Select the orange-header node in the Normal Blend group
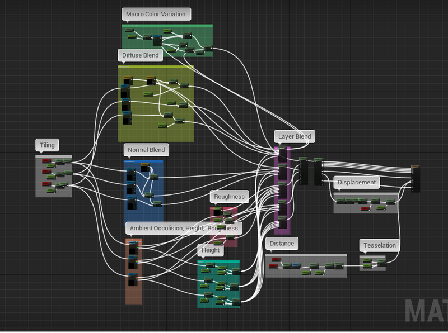The height and width of the screenshot is (333, 448). (x=145, y=167)
